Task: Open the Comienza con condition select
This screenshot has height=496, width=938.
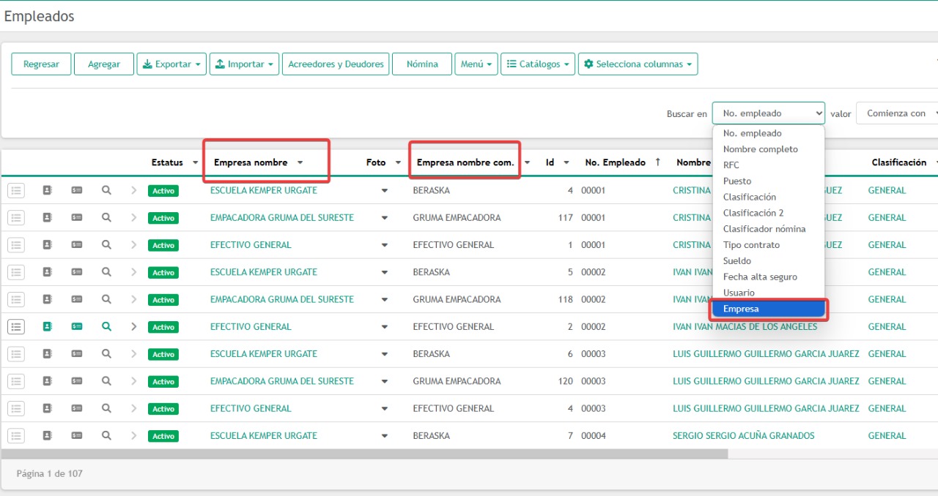Action: coord(898,113)
